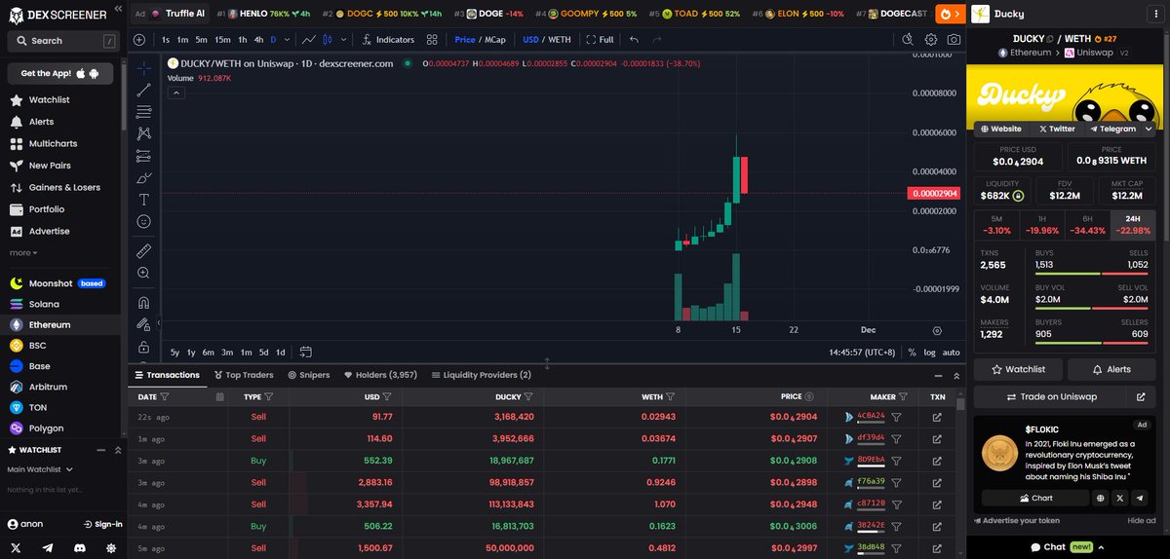Set chart range to 5y

point(175,352)
